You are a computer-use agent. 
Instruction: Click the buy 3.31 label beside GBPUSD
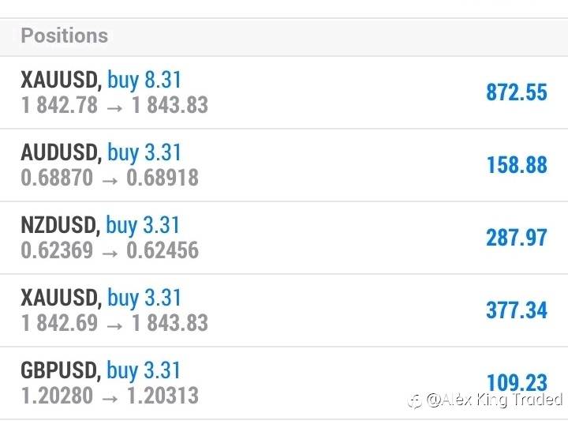point(144,370)
